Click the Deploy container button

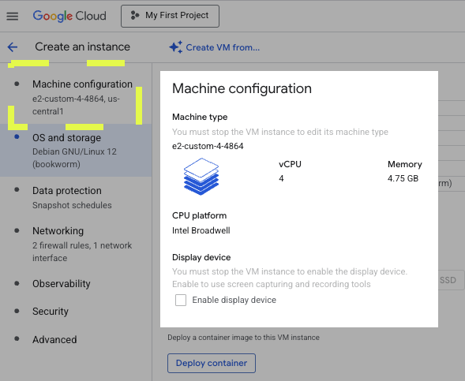click(212, 363)
